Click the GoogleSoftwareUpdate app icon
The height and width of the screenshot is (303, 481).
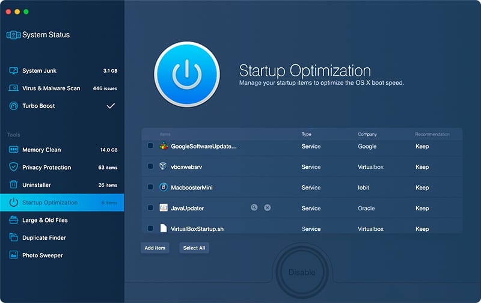click(164, 146)
